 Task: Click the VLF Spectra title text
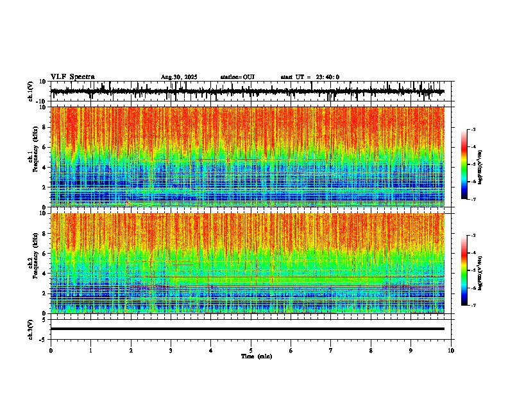click(x=72, y=77)
